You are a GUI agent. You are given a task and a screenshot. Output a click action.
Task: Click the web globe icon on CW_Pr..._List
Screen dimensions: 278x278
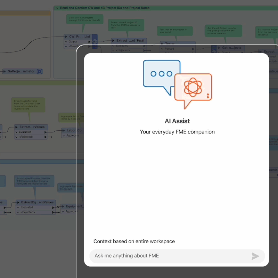click(x=95, y=41)
